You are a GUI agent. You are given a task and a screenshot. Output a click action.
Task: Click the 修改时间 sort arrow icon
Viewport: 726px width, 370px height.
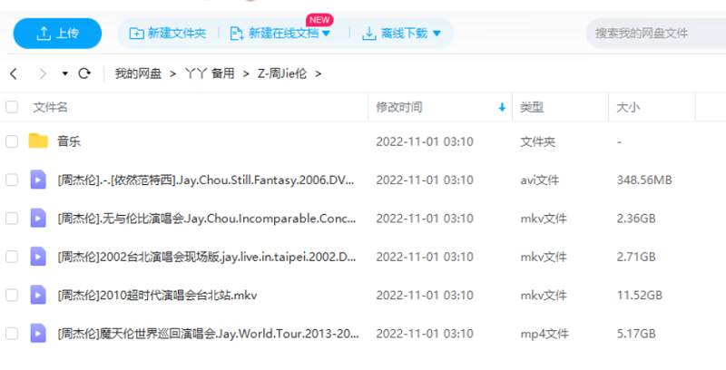502,107
